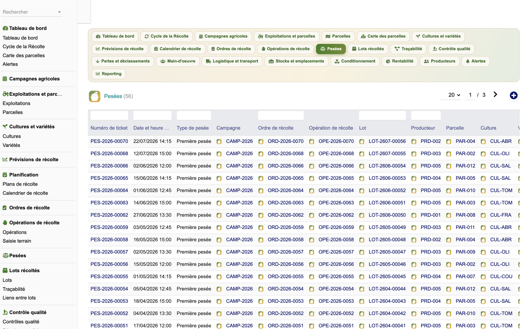The height and width of the screenshot is (329, 531).
Task: Click producer icon in row PES-2026-00064
Action: coord(414,191)
